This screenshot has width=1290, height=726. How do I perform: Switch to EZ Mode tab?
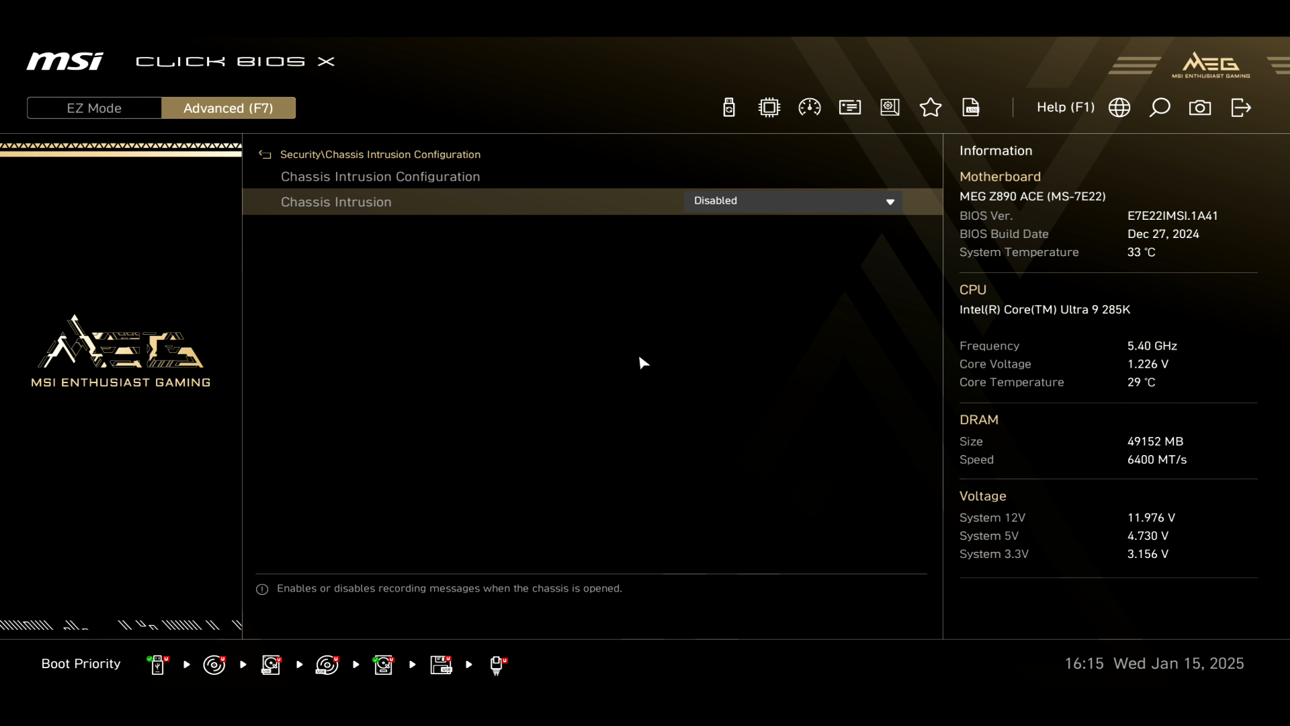[x=94, y=108]
